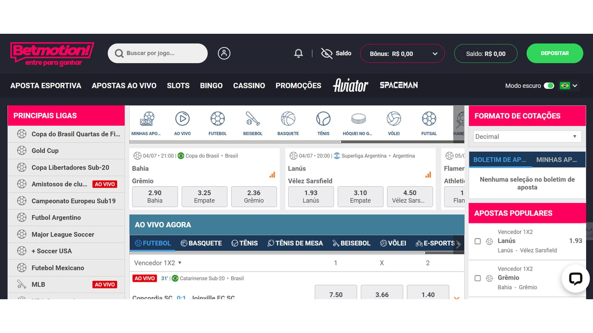Choose the Basquete ball icon

click(288, 119)
